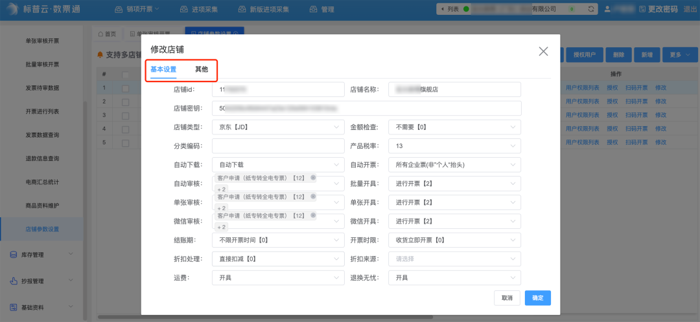Viewport: 700px width, 322px height.
Task: Click the 库存管理 sidebar icon
Action: (x=14, y=255)
